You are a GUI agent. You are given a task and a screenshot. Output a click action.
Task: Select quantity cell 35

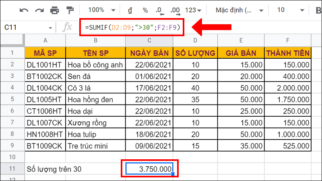click(x=195, y=99)
